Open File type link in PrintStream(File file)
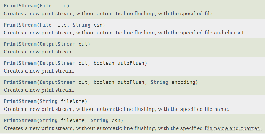 (46, 6)
